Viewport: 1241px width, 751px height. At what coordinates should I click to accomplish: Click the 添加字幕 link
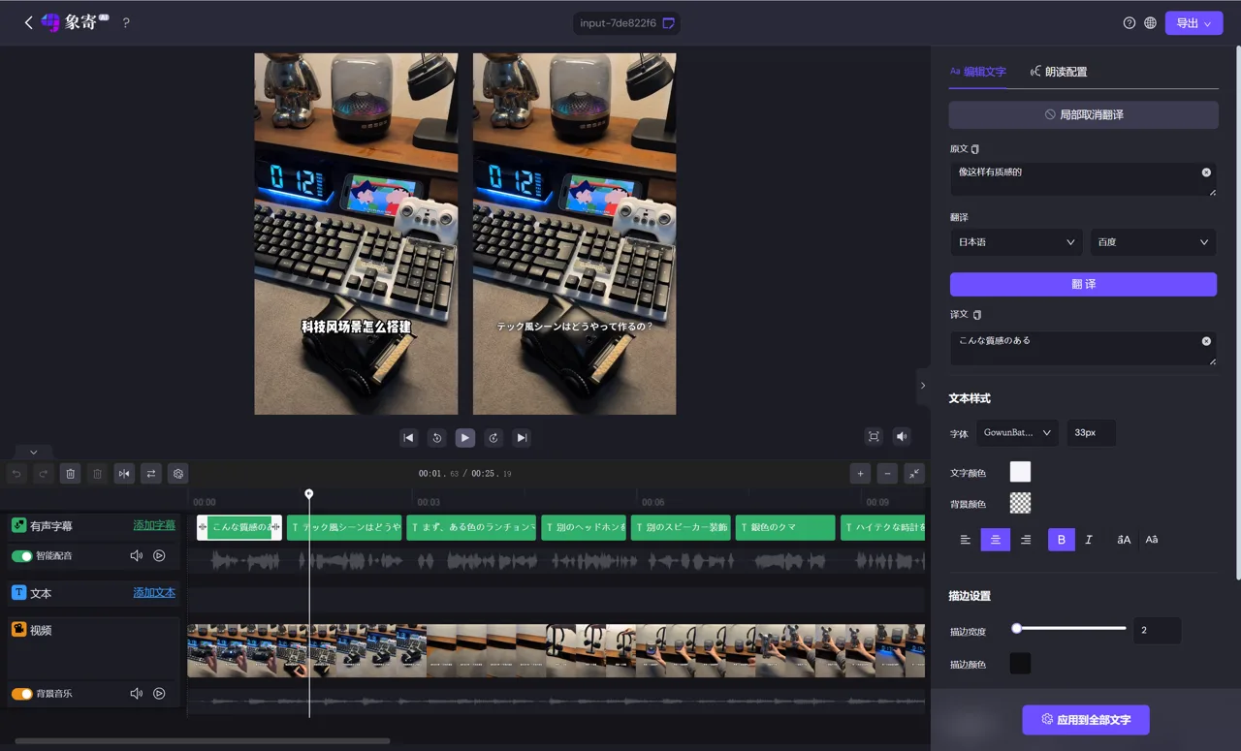click(154, 525)
